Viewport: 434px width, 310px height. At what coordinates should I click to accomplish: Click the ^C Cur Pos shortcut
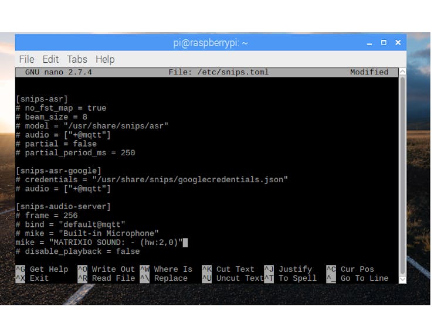pyautogui.click(x=350, y=269)
